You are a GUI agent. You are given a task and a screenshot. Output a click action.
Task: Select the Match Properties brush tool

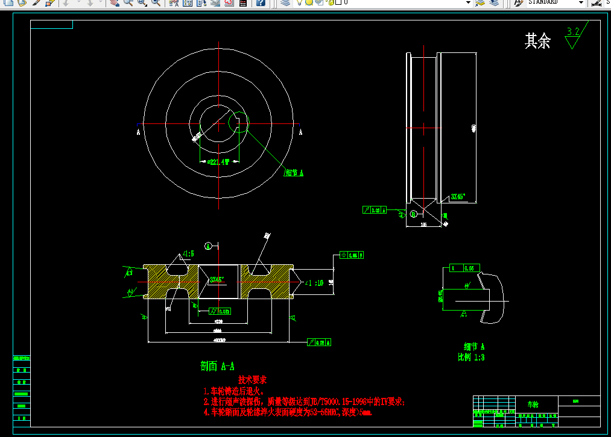(x=36, y=2)
